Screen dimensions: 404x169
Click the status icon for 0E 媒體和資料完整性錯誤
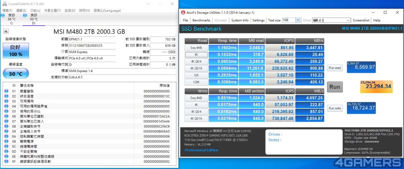[7, 157]
